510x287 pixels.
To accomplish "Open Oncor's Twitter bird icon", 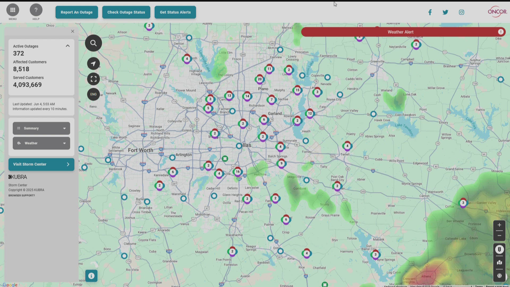I will tap(445, 12).
